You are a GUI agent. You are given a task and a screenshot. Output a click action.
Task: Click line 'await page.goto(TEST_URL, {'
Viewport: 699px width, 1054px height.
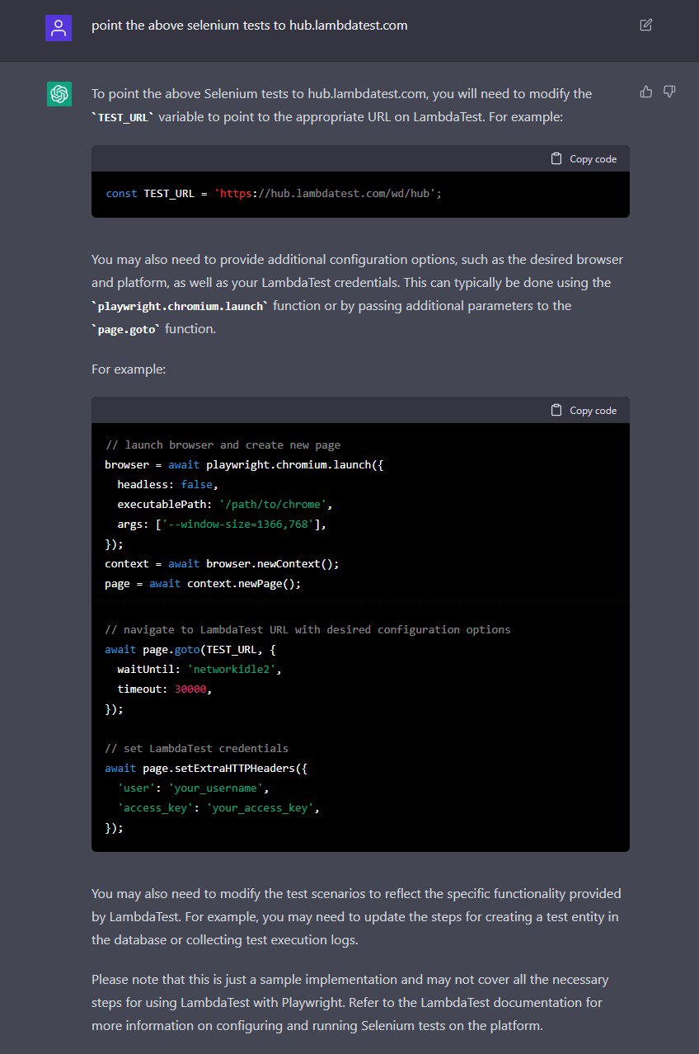[190, 650]
